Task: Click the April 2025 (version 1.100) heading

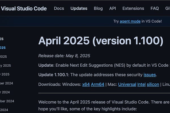Action: [101, 41]
